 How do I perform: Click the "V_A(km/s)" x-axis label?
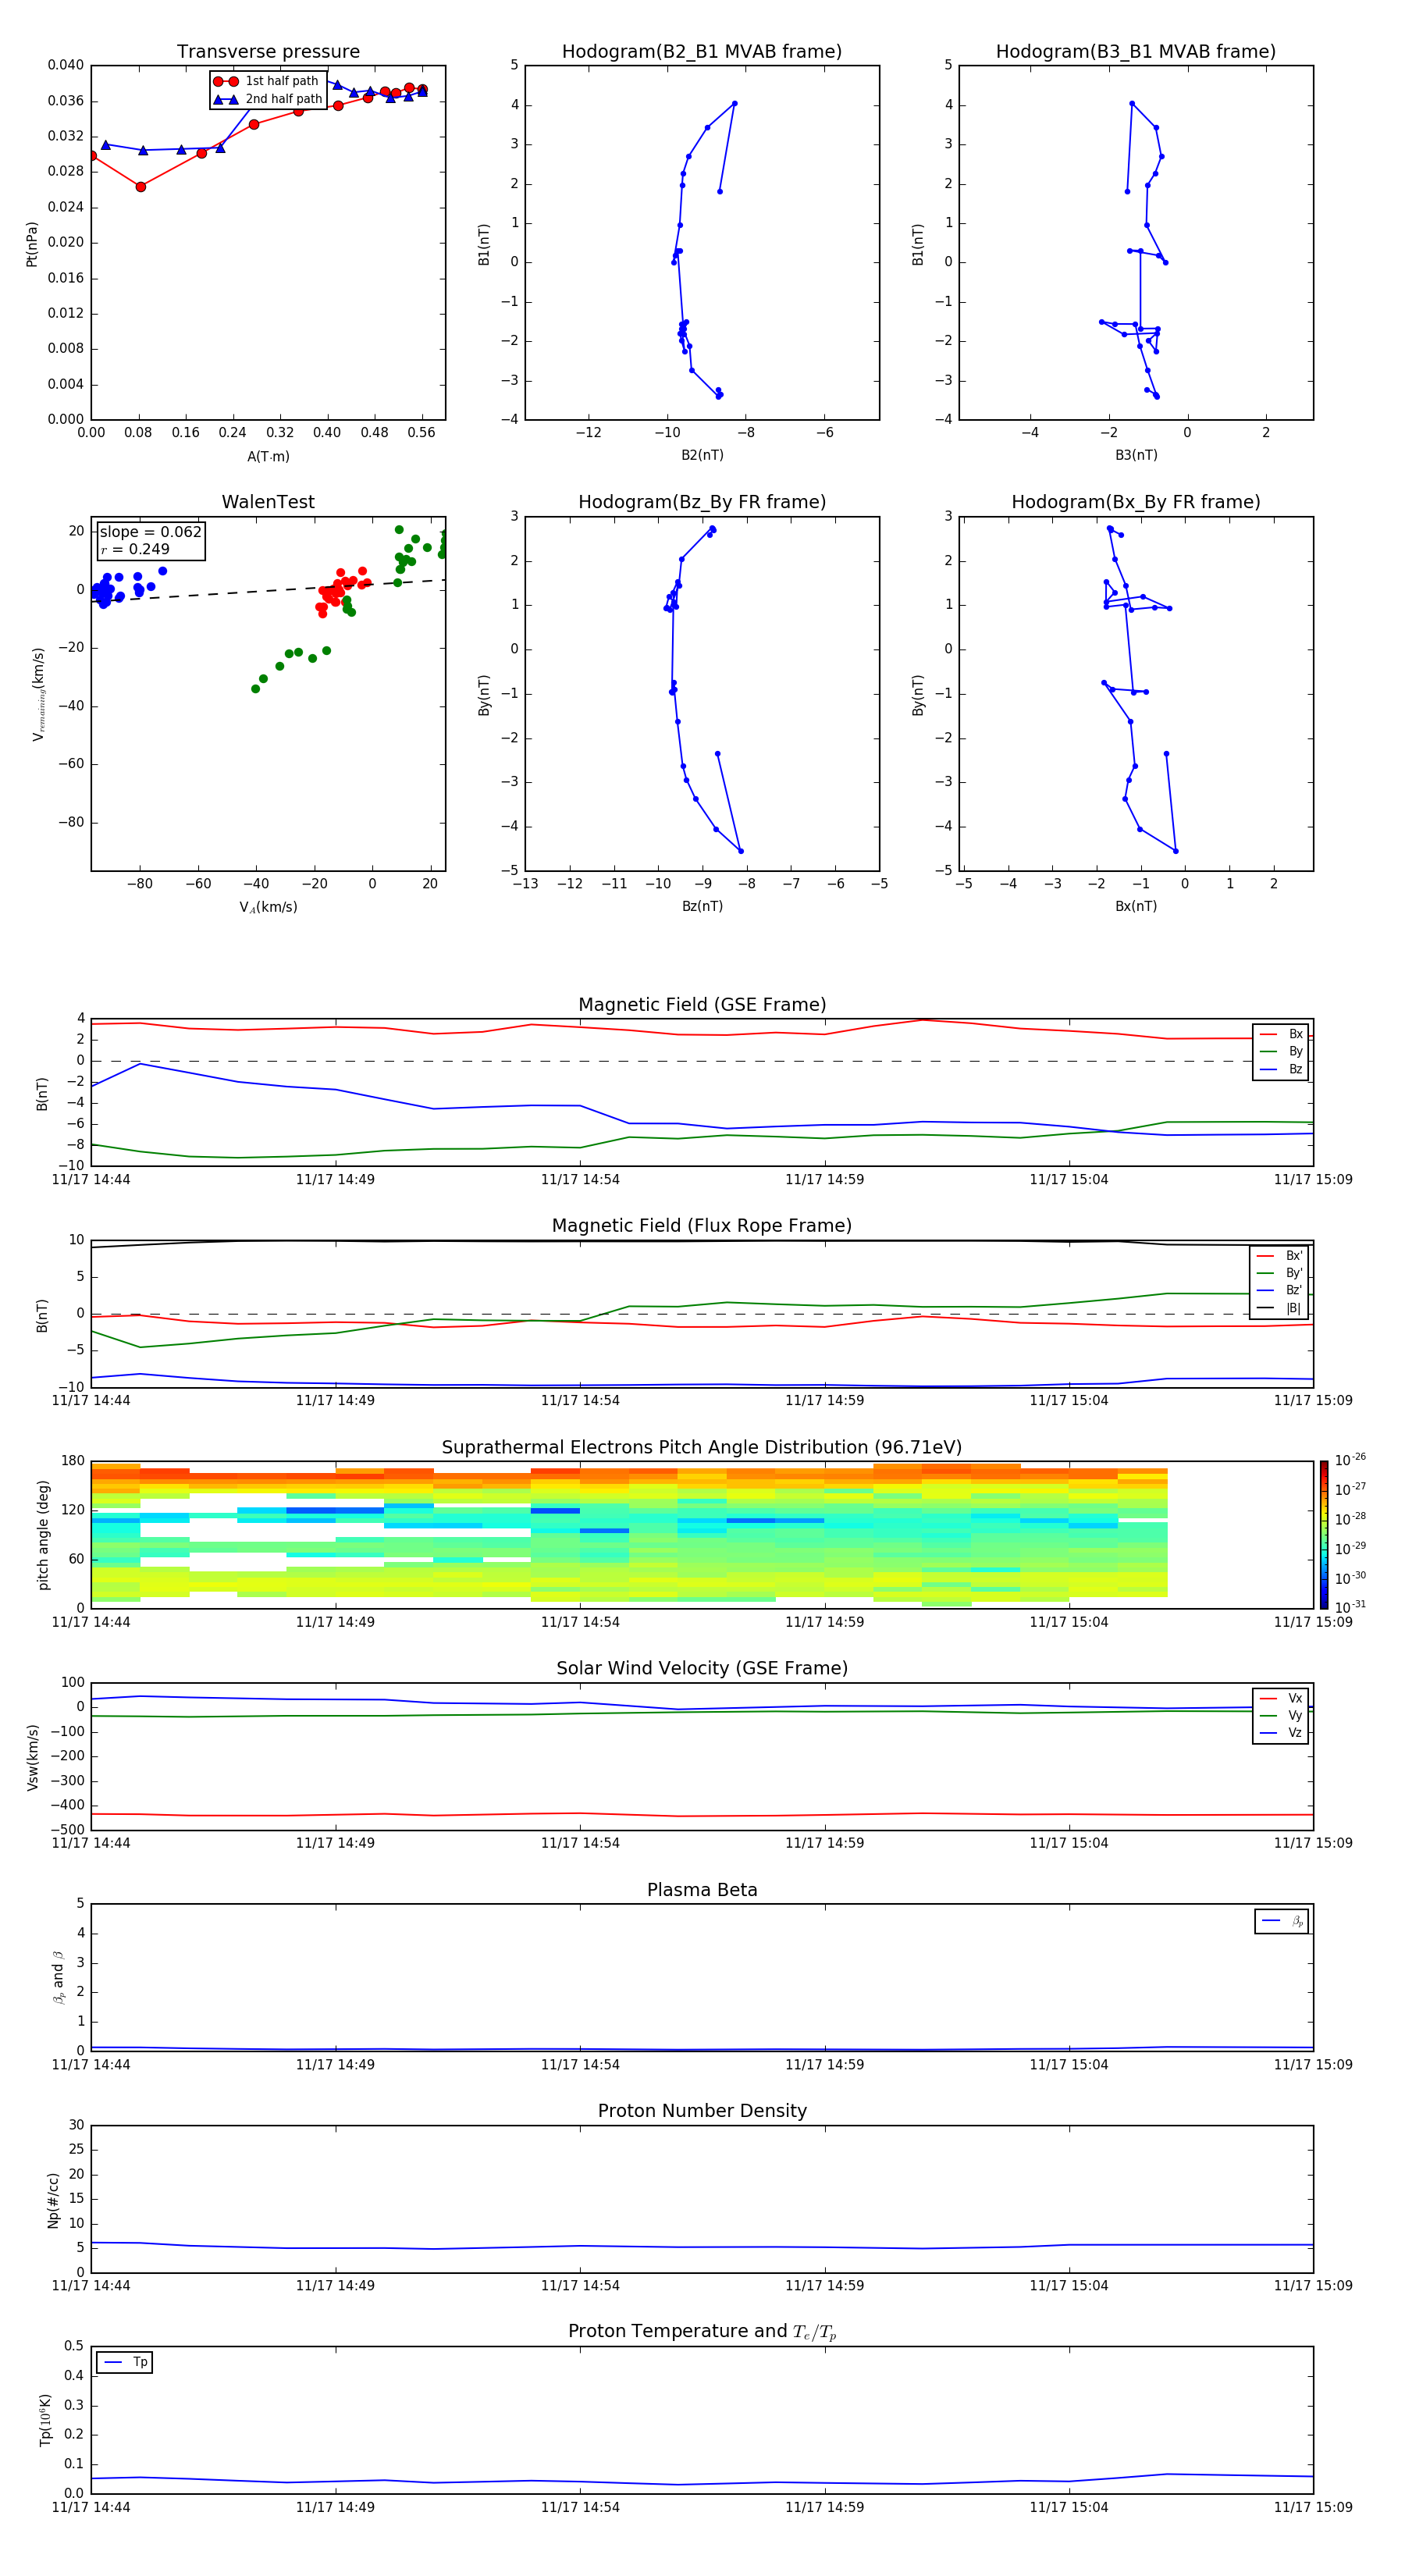(268, 907)
